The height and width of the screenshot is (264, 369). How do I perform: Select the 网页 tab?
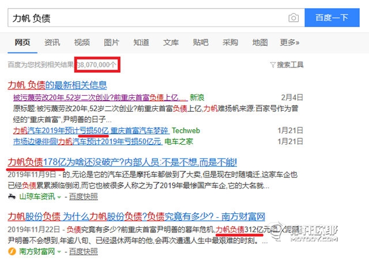[22, 42]
